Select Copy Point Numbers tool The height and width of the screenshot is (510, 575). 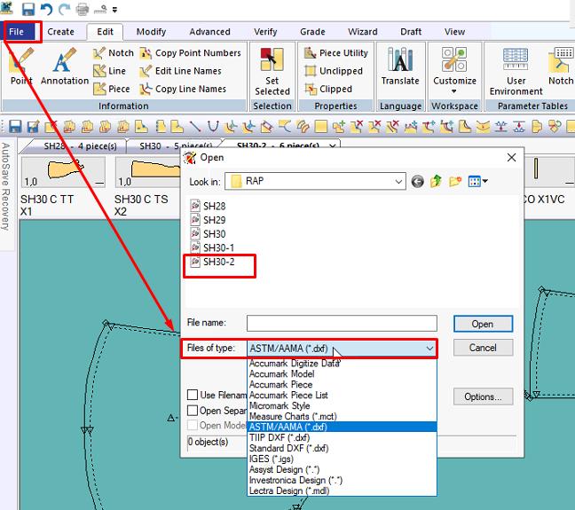[190, 53]
